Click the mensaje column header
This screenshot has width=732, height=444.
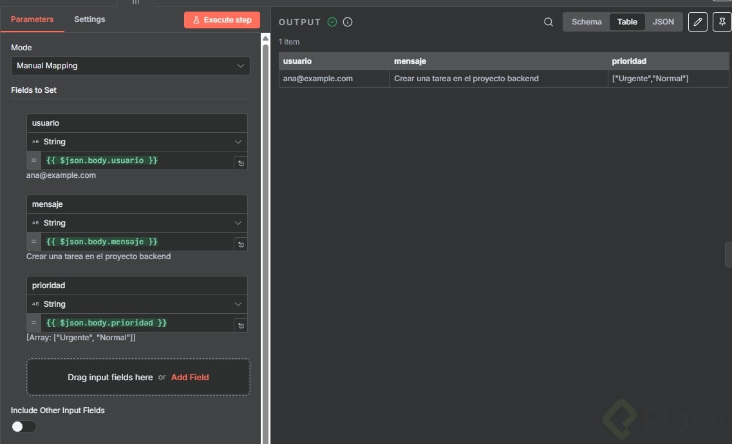coord(498,61)
